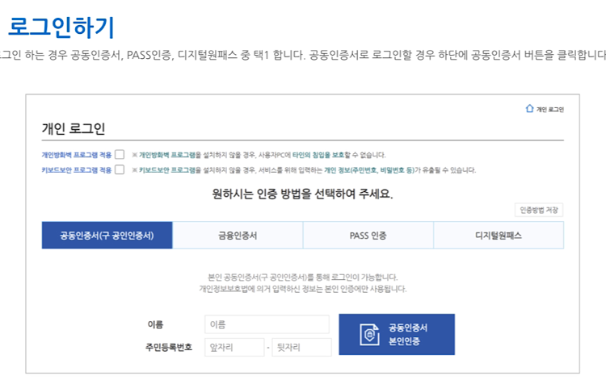Viewport: 606px width, 384px height.
Task: Switch to the PASS 인증 tab
Action: point(368,236)
